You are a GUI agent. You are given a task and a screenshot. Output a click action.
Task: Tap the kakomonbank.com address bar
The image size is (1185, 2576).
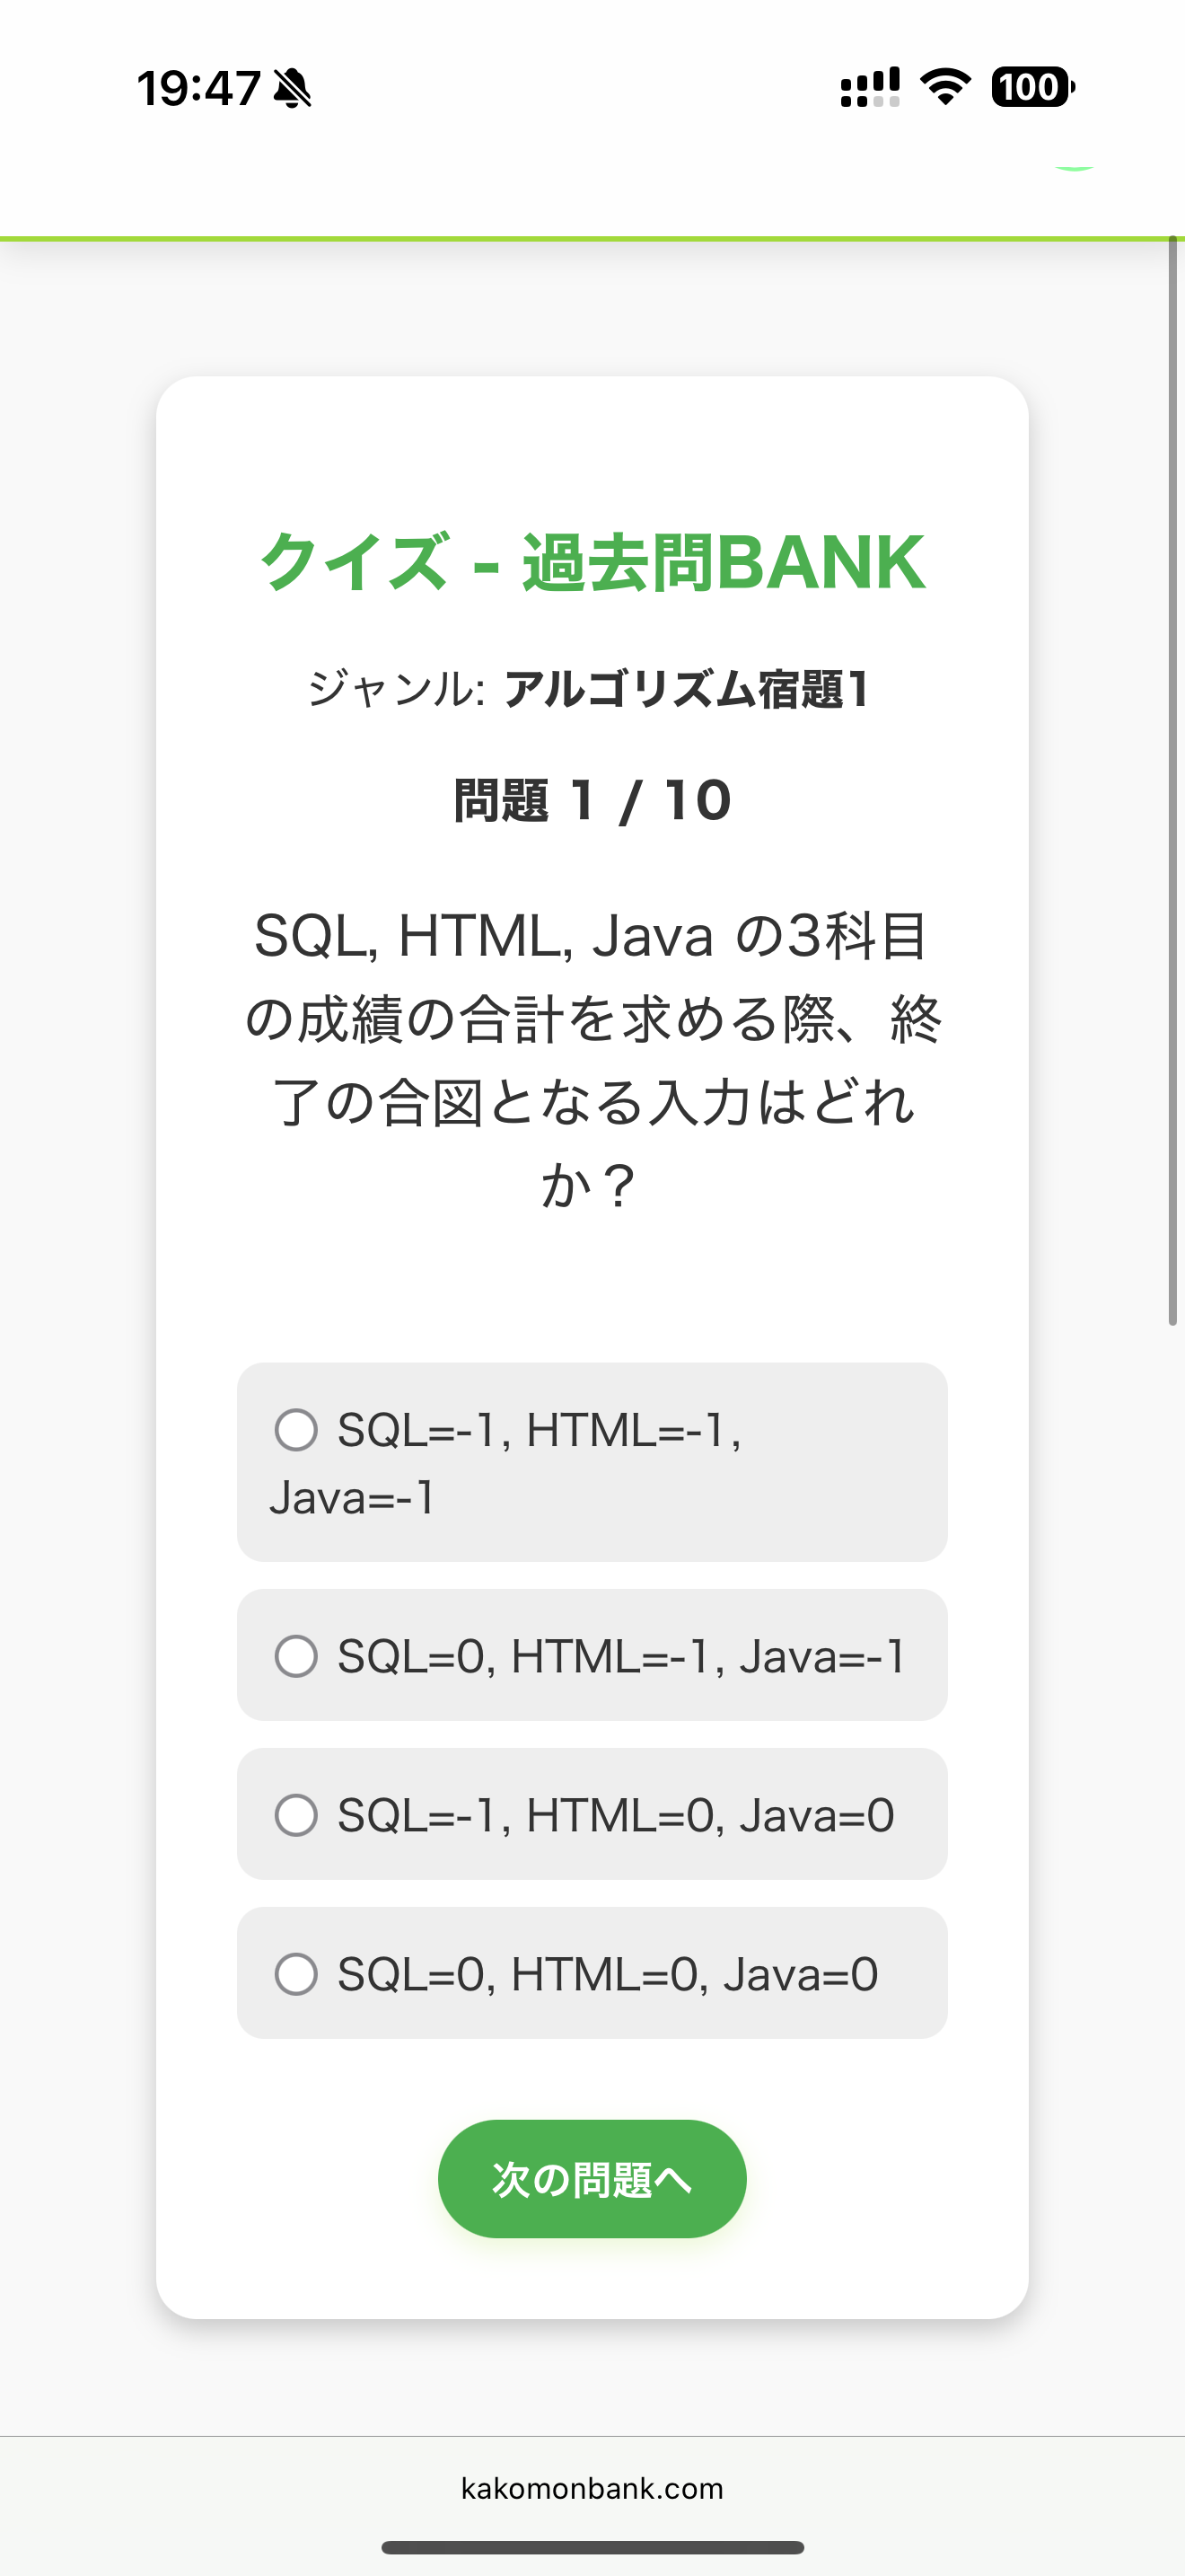592,2488
